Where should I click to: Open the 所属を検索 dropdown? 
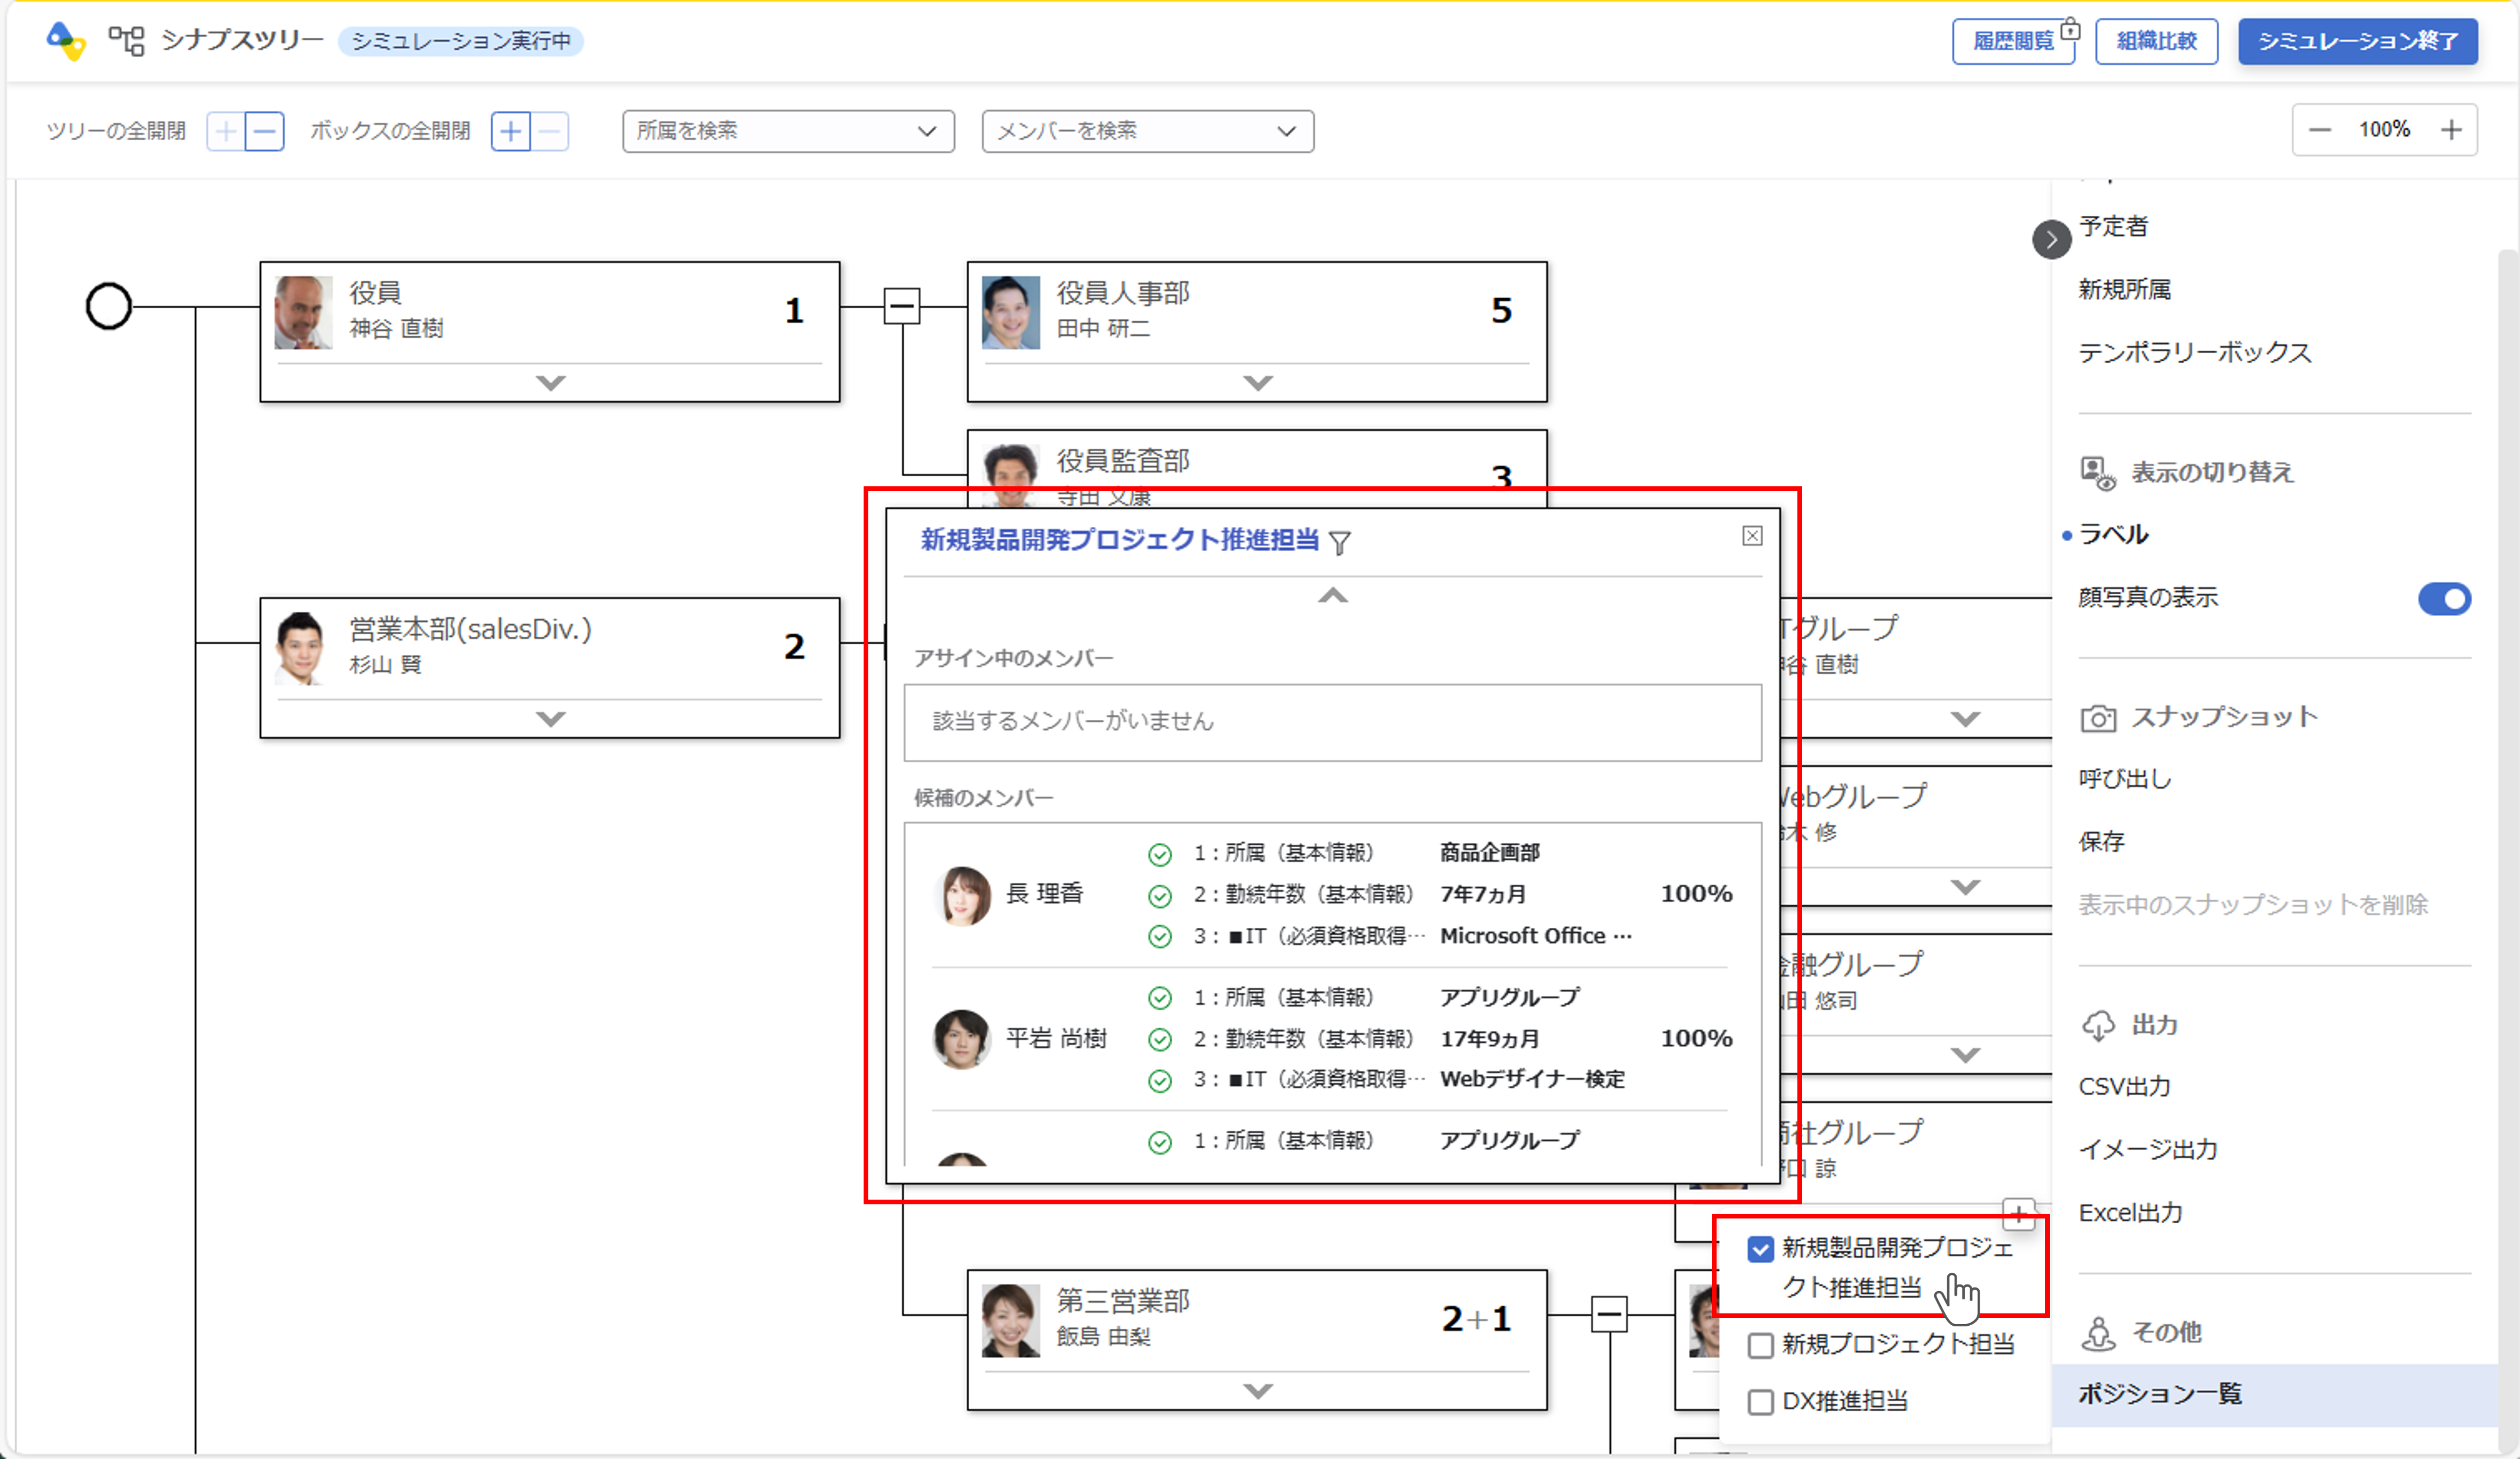[787, 131]
